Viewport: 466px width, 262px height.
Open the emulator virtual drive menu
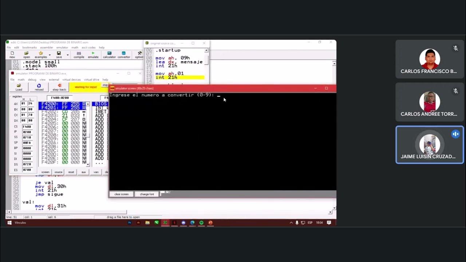coord(91,80)
